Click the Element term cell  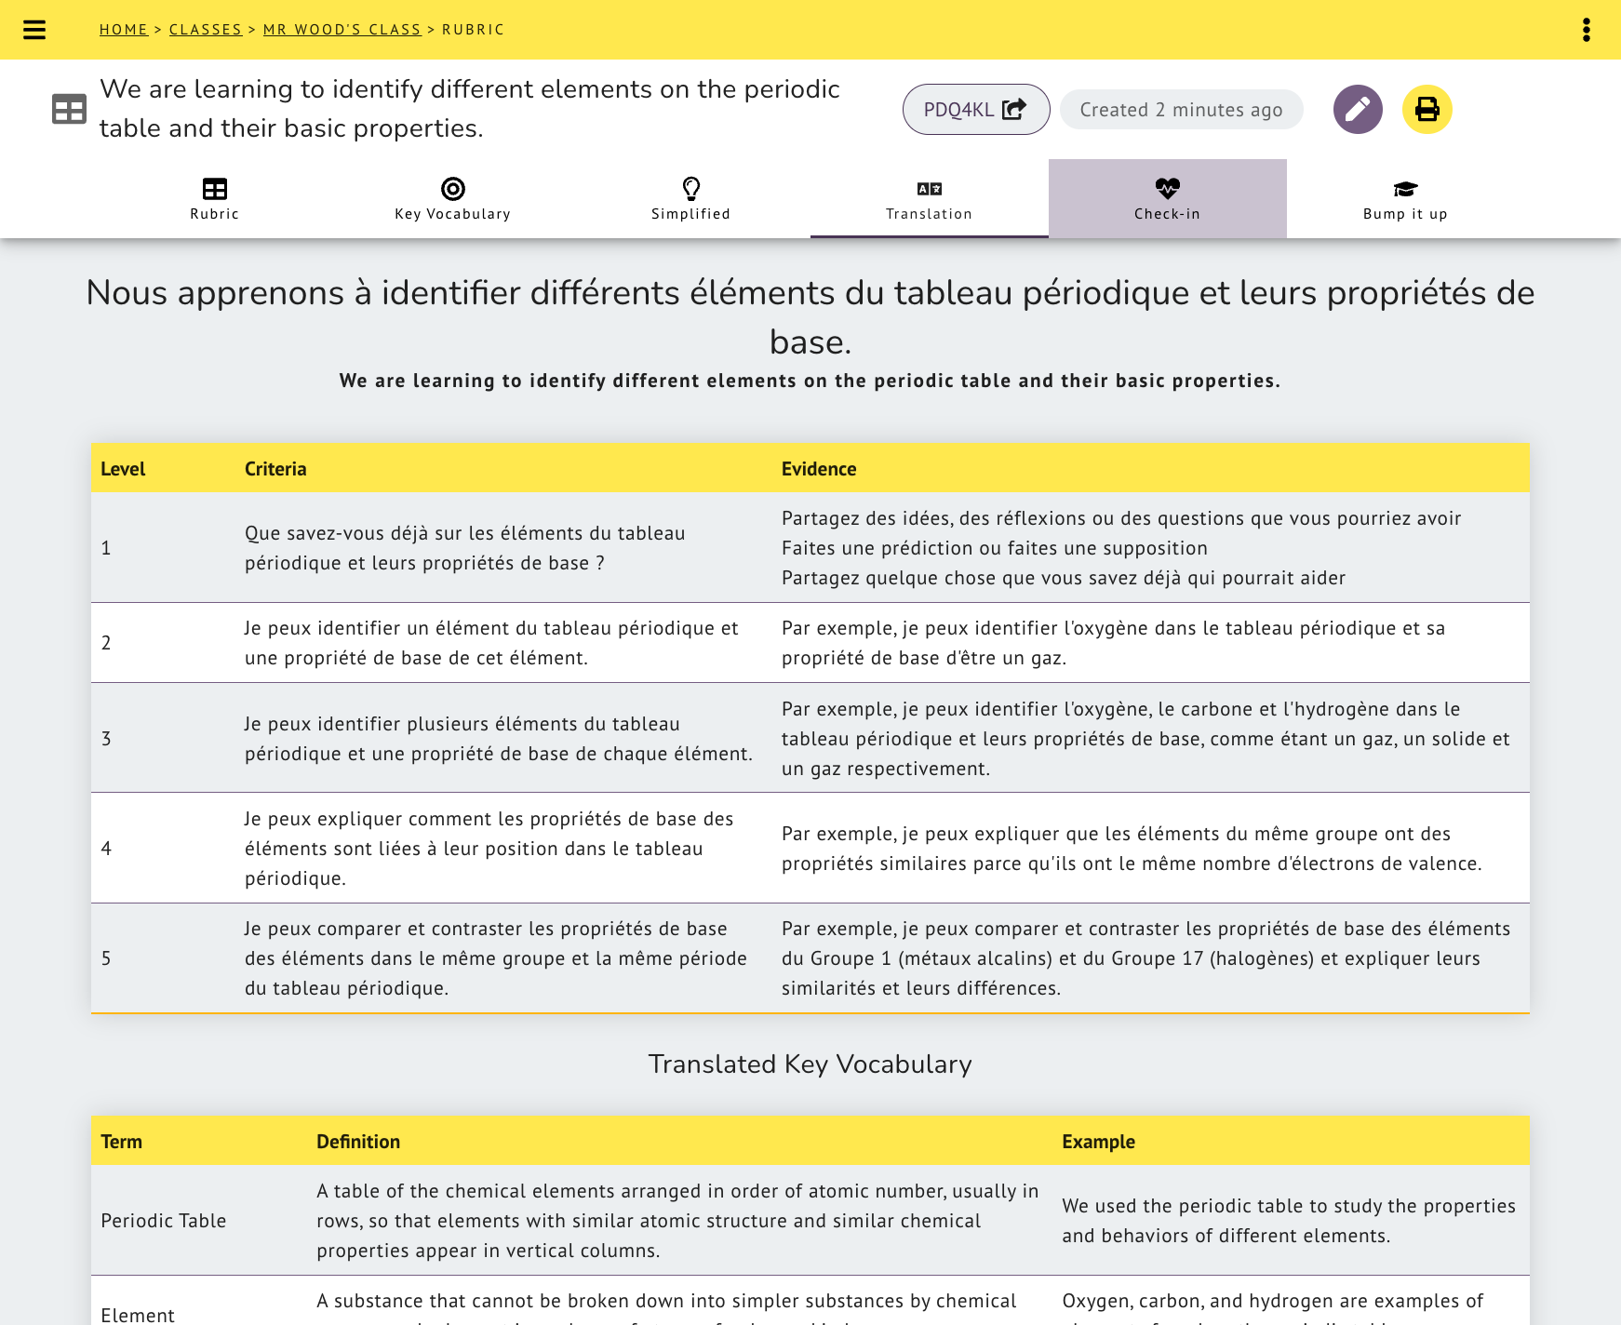[138, 1315]
